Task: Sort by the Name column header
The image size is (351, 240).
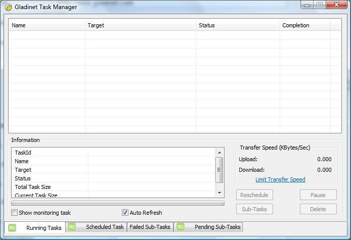Action: (47, 25)
